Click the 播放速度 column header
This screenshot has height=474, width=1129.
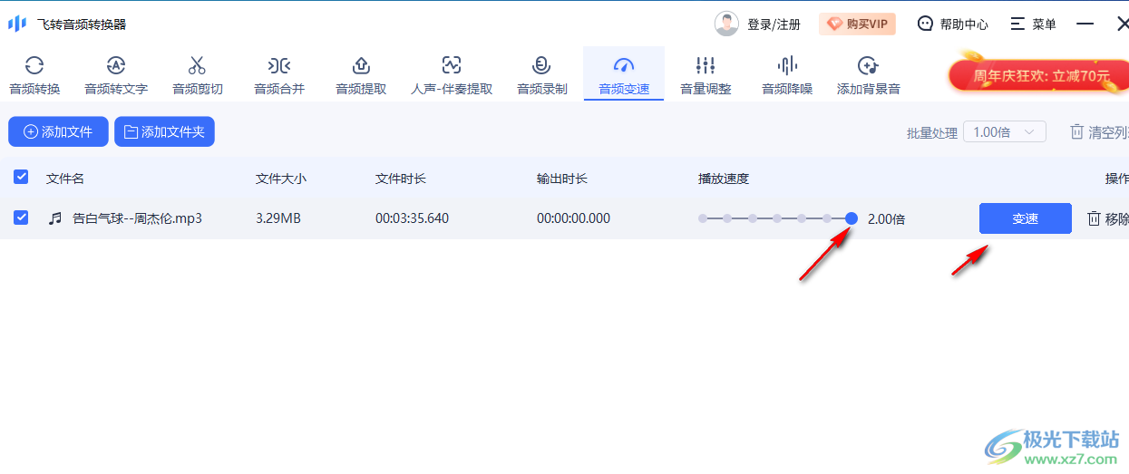click(724, 179)
